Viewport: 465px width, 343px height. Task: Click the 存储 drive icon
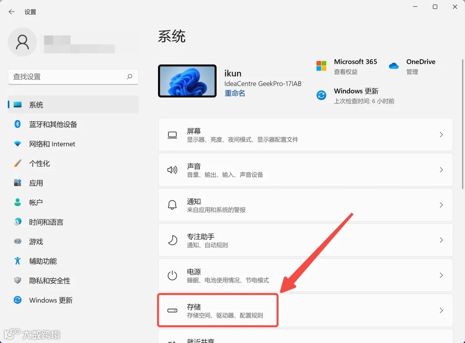[172, 310]
